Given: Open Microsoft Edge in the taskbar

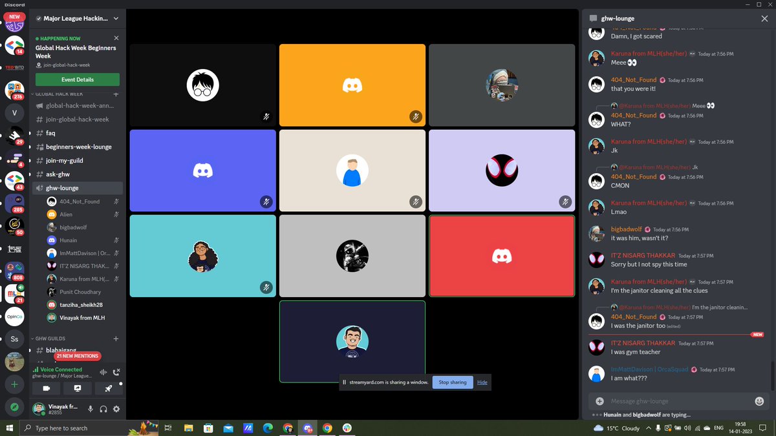Looking at the screenshot, I should [267, 428].
